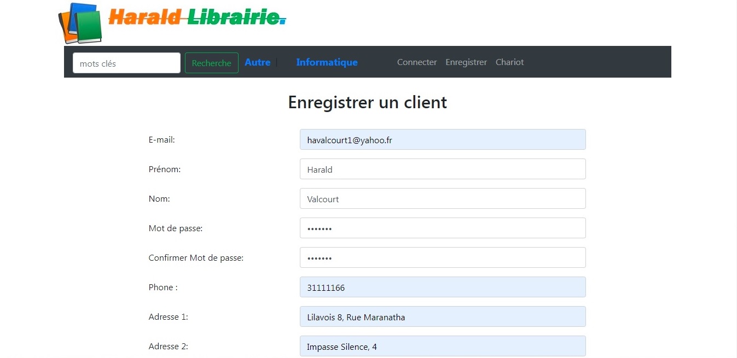
Task: Click the "Enregistrer un client" heading
Action: coord(368,102)
